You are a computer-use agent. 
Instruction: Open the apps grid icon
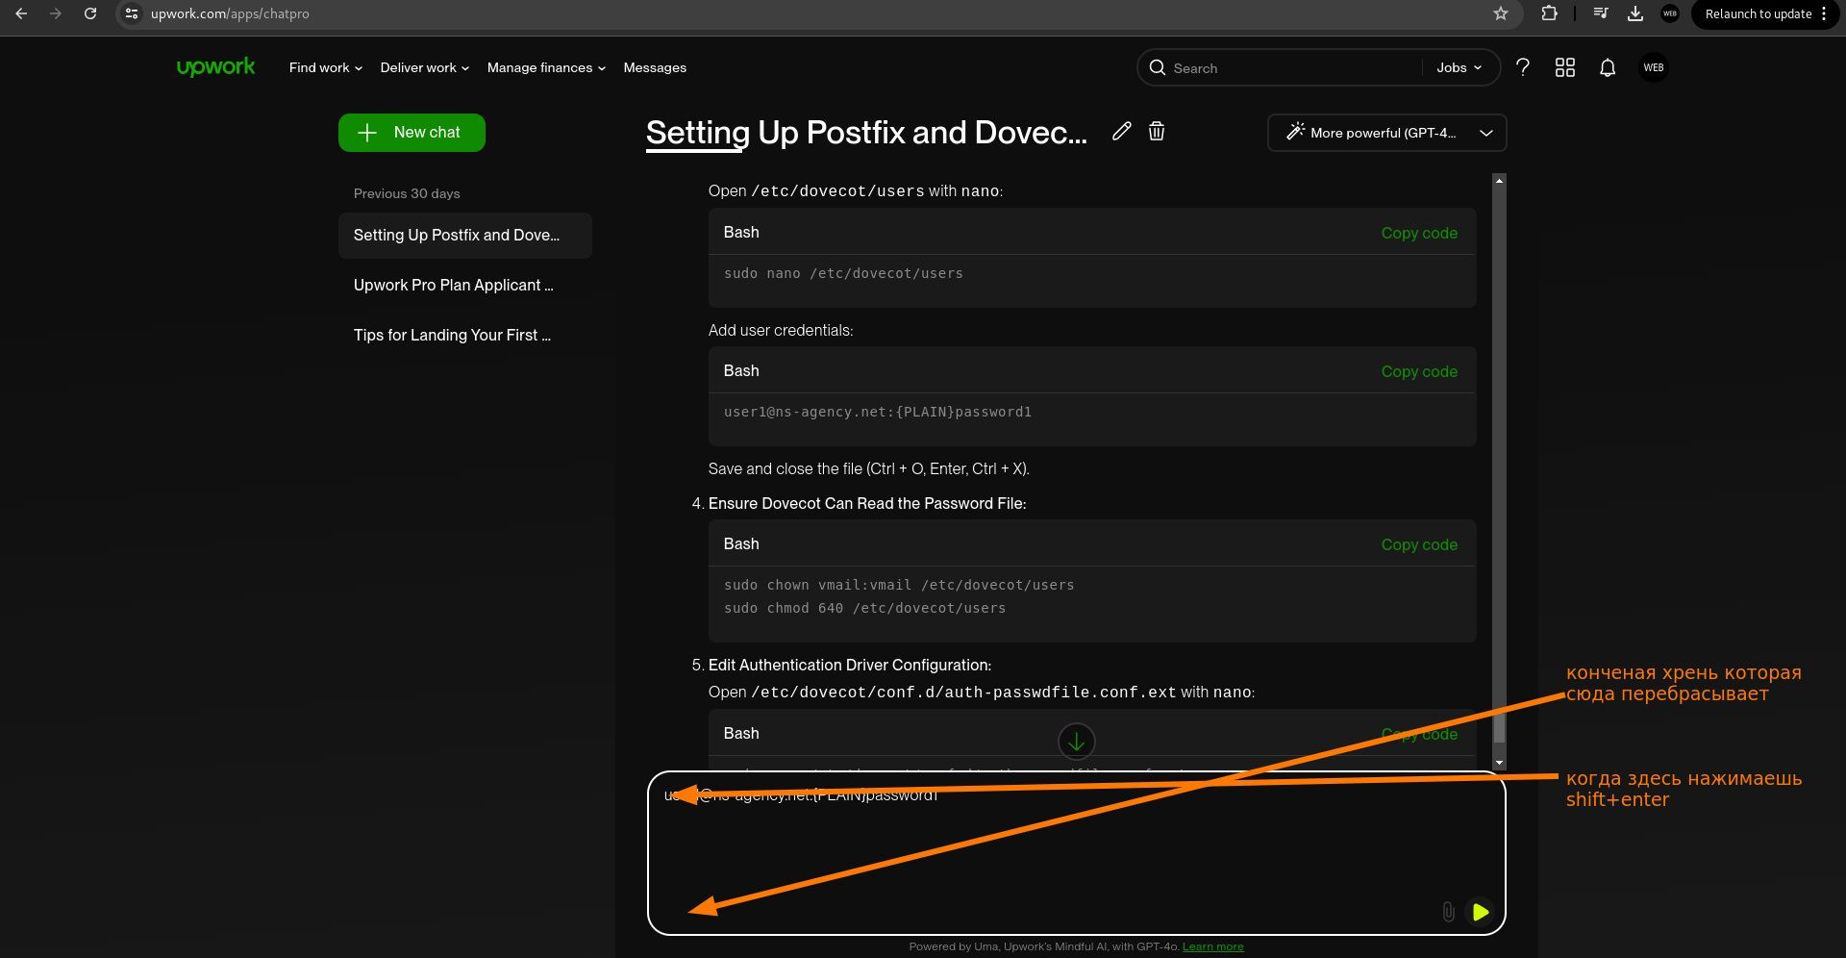click(x=1564, y=68)
